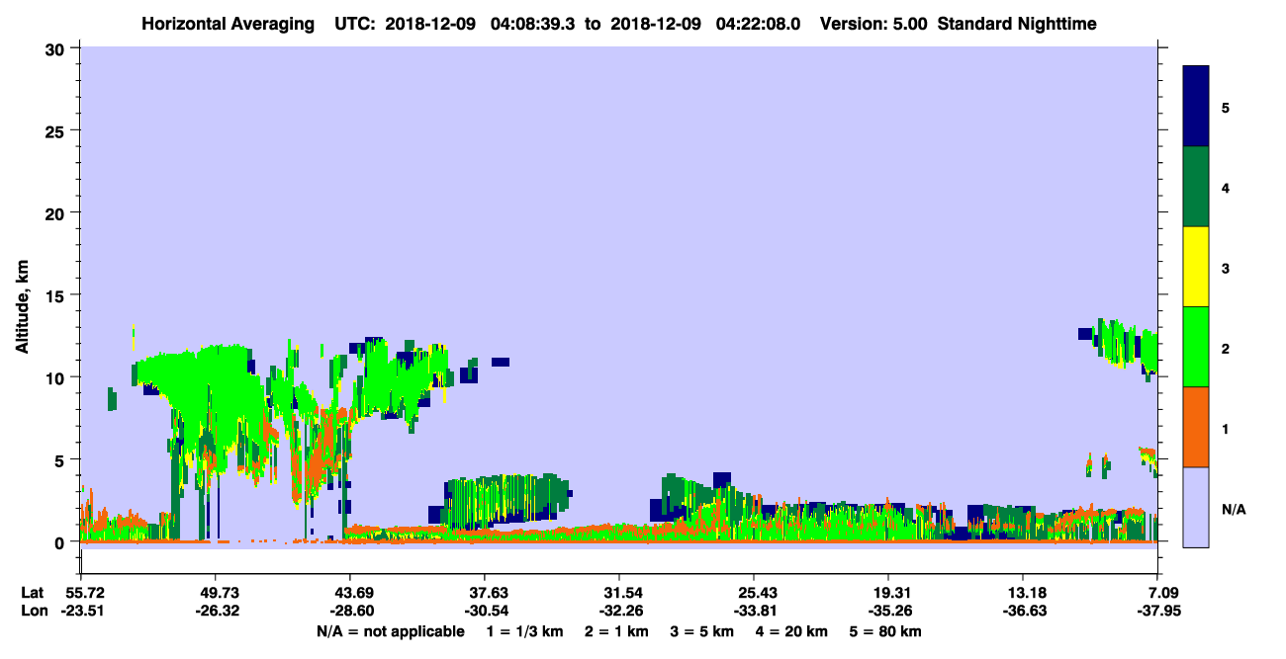Click the longitude value -28.60
1286x659 pixels.
coord(350,612)
